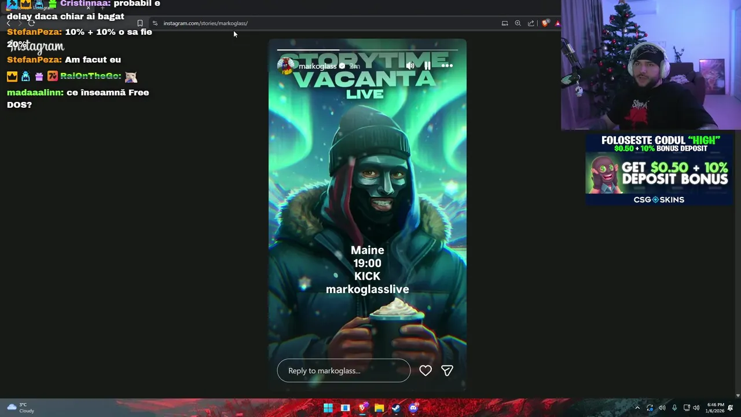Open a new browser tab

pyautogui.click(x=102, y=8)
